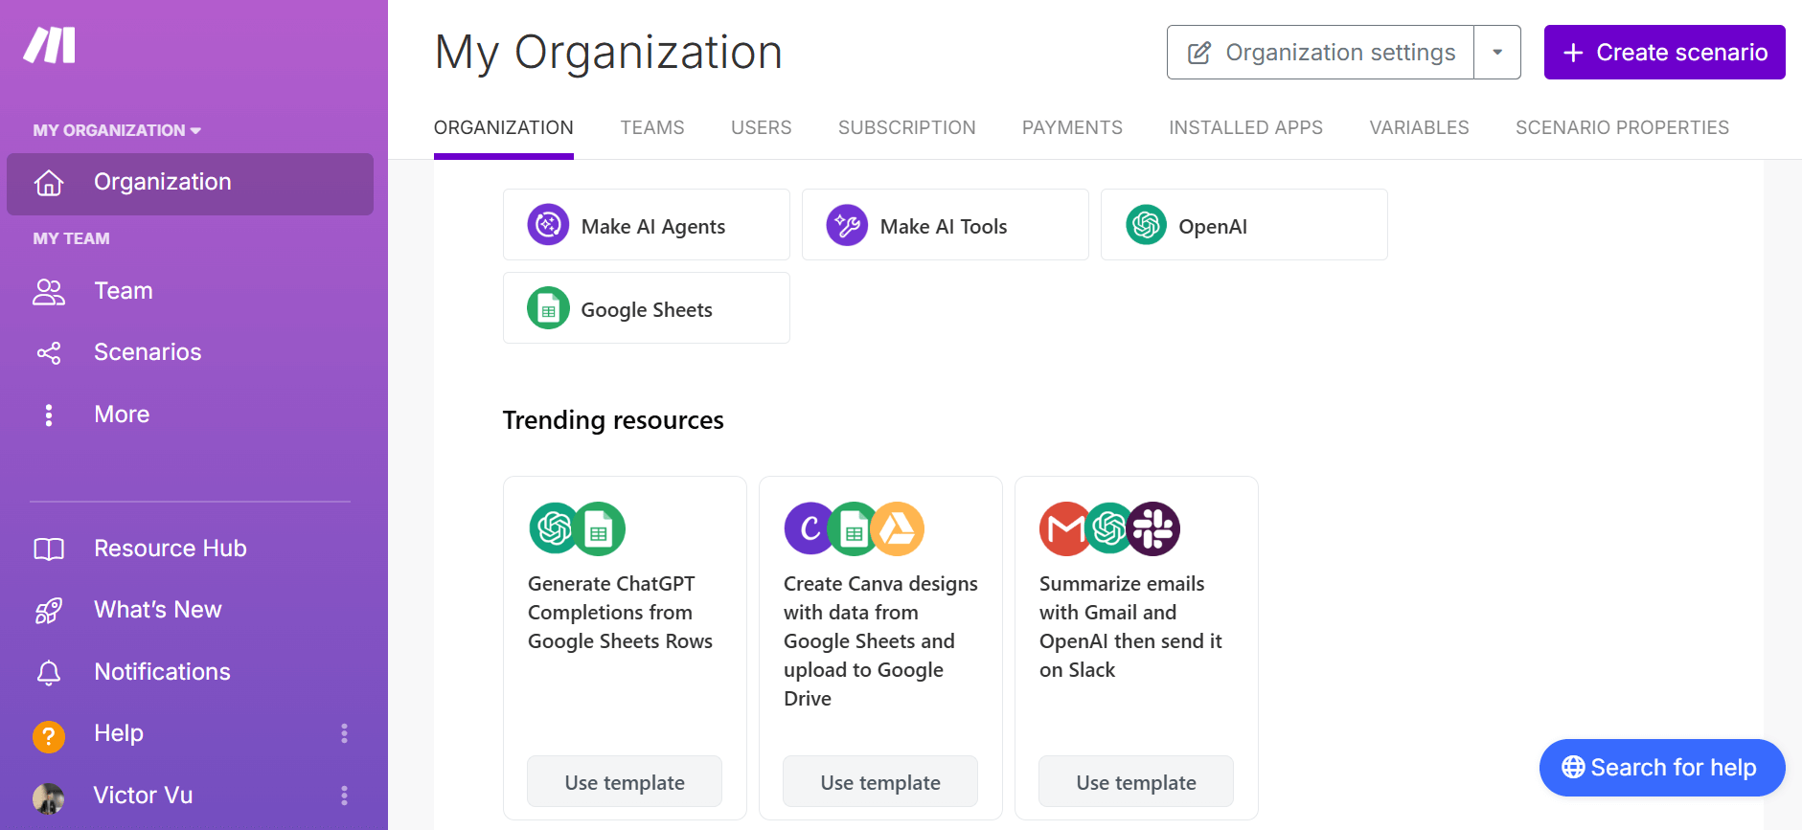
Task: Expand the MY ORGANIZATION switcher dropdown
Action: (x=117, y=130)
